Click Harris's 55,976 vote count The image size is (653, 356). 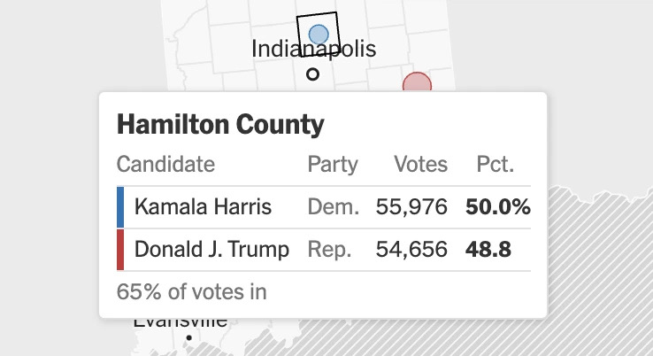[411, 206]
